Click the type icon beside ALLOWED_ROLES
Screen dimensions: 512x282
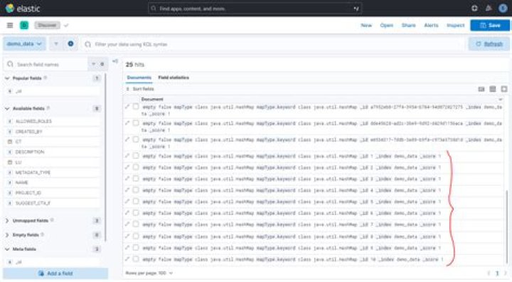click(x=10, y=121)
